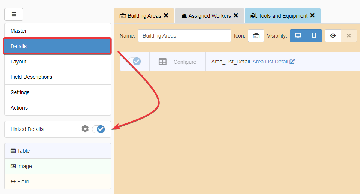
Task: Click the Name input field
Action: coord(184,36)
